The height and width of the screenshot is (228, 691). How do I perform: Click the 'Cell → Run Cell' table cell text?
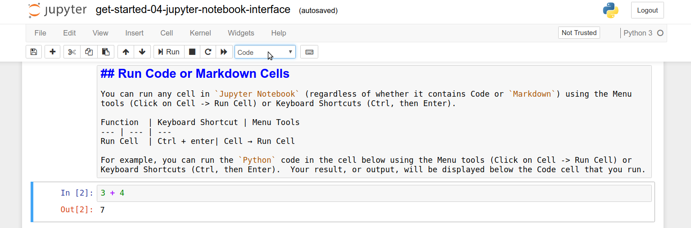click(259, 141)
